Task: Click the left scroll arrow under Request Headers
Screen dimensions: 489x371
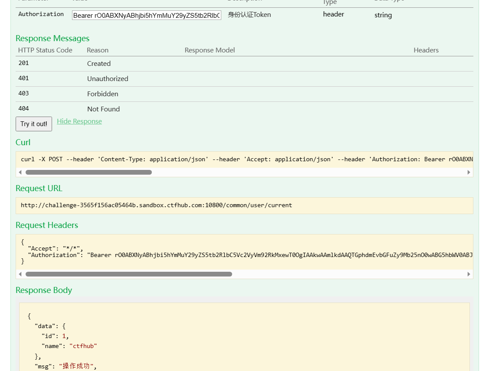Action: point(20,274)
